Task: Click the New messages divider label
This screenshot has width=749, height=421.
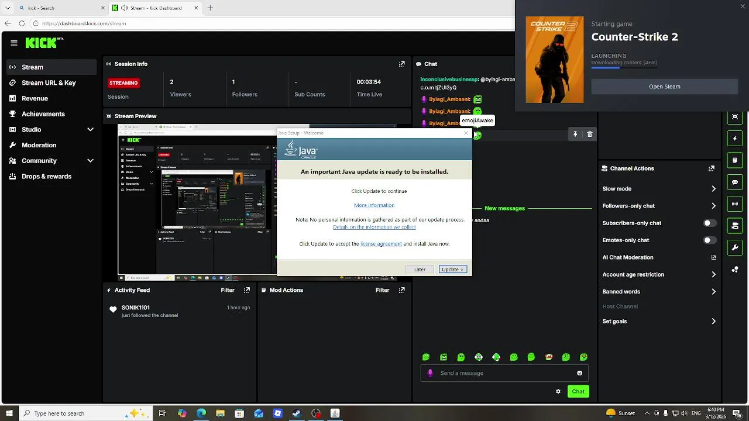Action: 504,208
